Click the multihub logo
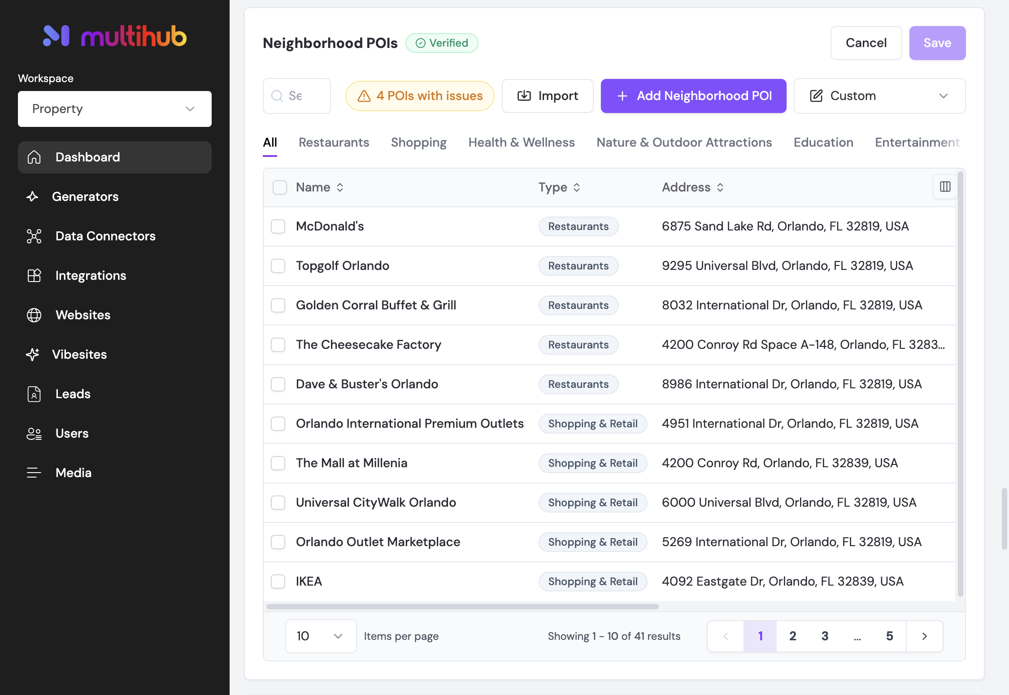1009x695 pixels. point(115,36)
